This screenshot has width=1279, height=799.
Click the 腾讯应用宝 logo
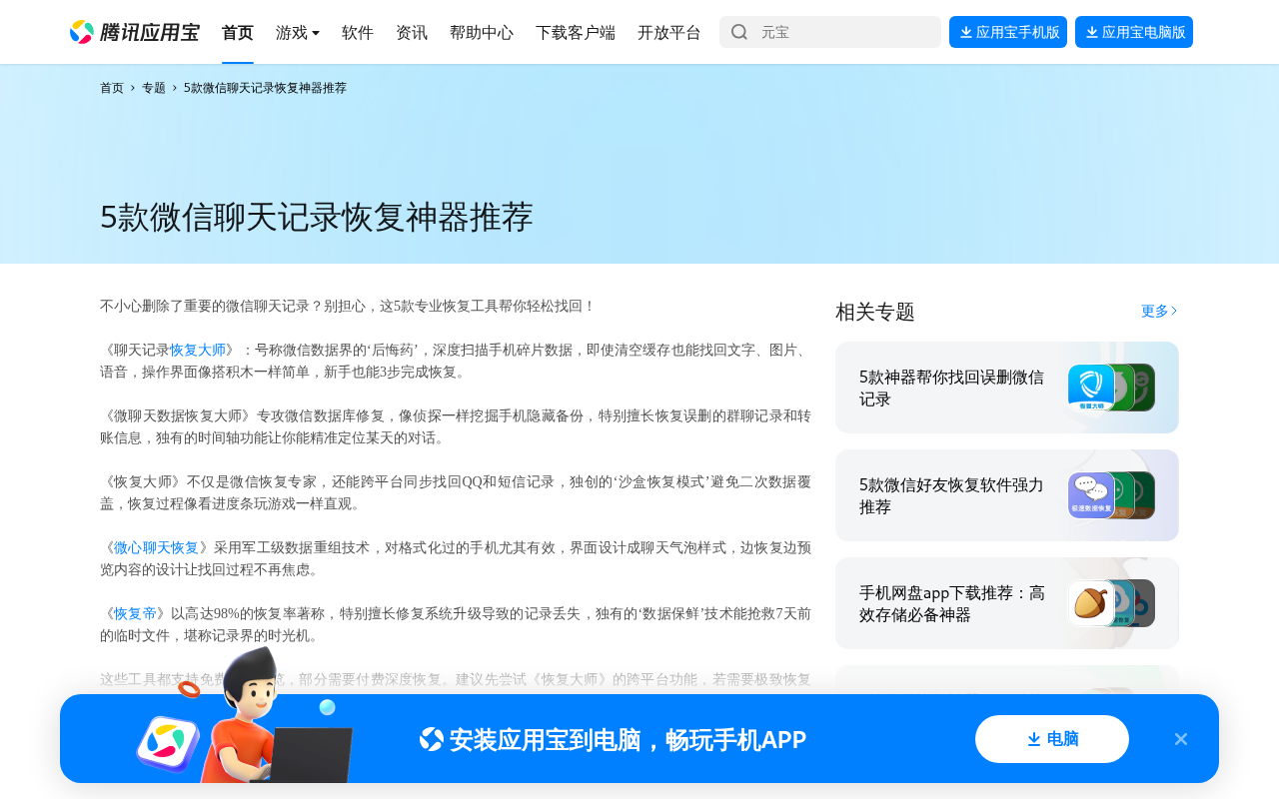[134, 32]
